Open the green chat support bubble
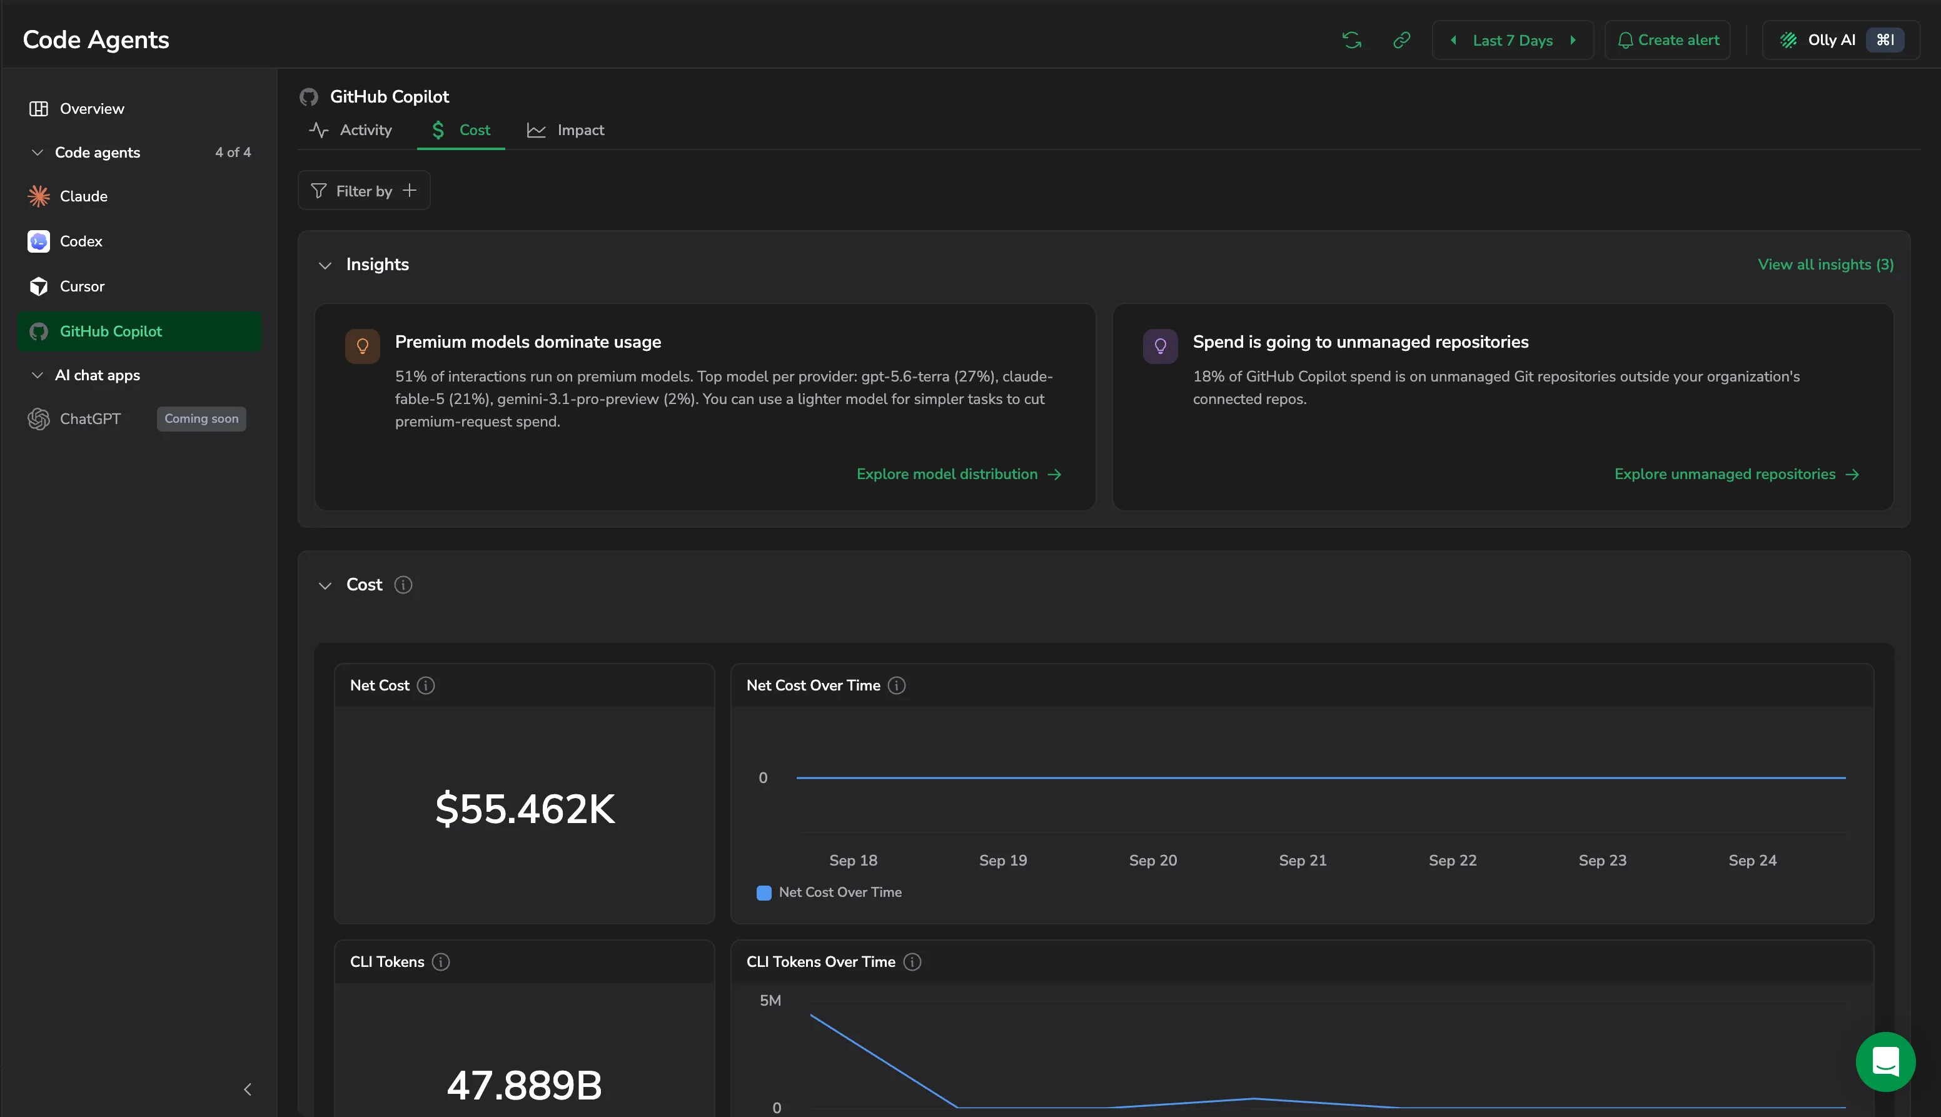 (x=1885, y=1062)
